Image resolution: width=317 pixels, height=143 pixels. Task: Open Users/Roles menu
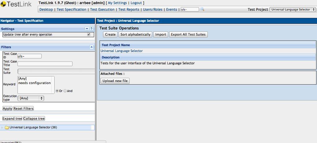[x=153, y=10]
